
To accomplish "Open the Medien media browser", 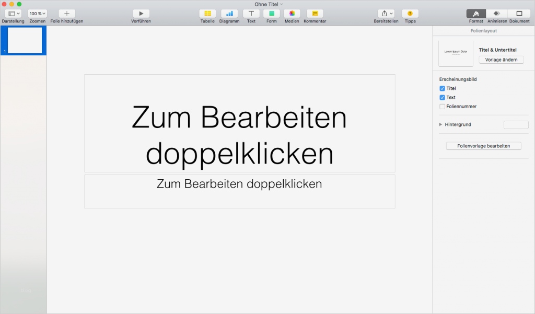I will coord(292,13).
